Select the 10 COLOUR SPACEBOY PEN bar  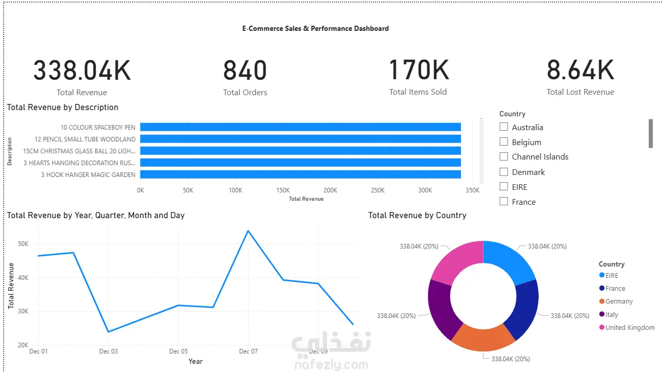pos(300,127)
